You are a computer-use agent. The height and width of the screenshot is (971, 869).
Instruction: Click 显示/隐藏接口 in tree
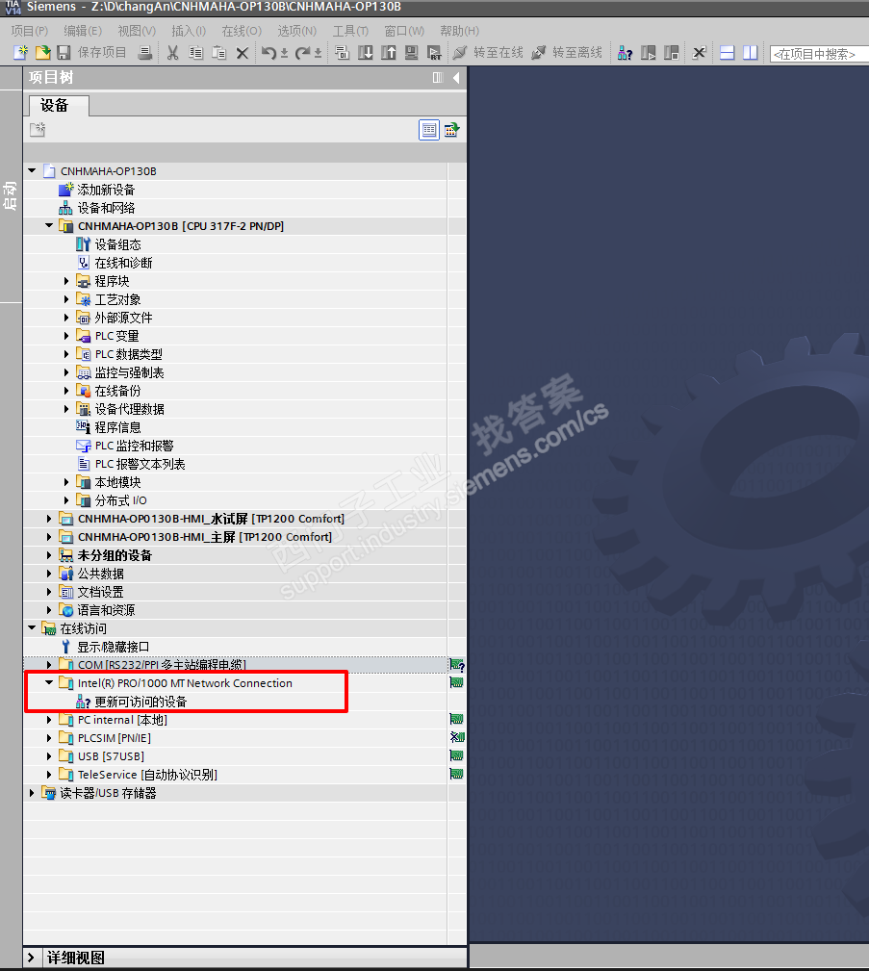point(113,647)
